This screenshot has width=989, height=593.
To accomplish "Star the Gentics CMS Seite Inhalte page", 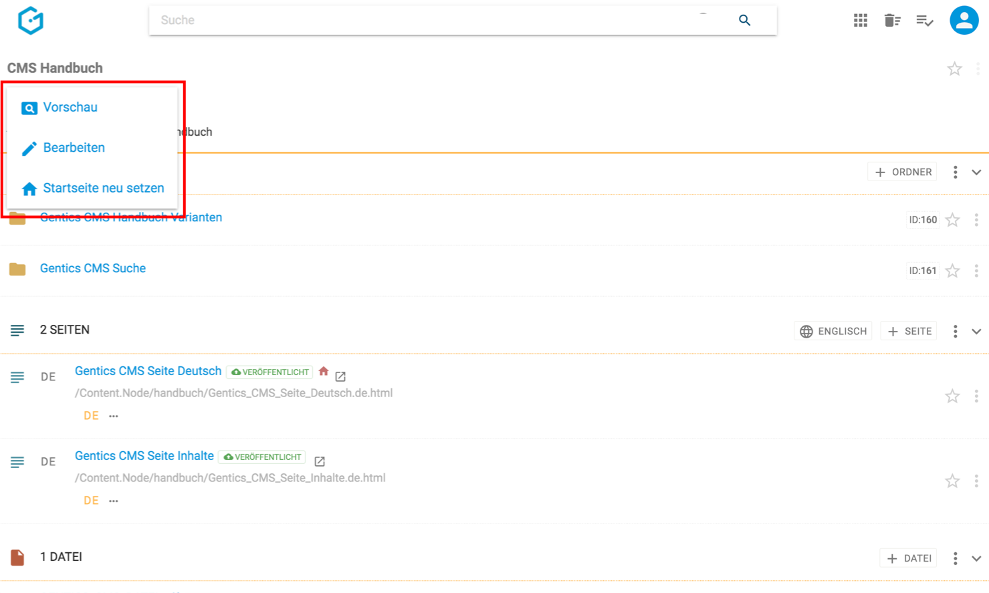I will [x=952, y=481].
